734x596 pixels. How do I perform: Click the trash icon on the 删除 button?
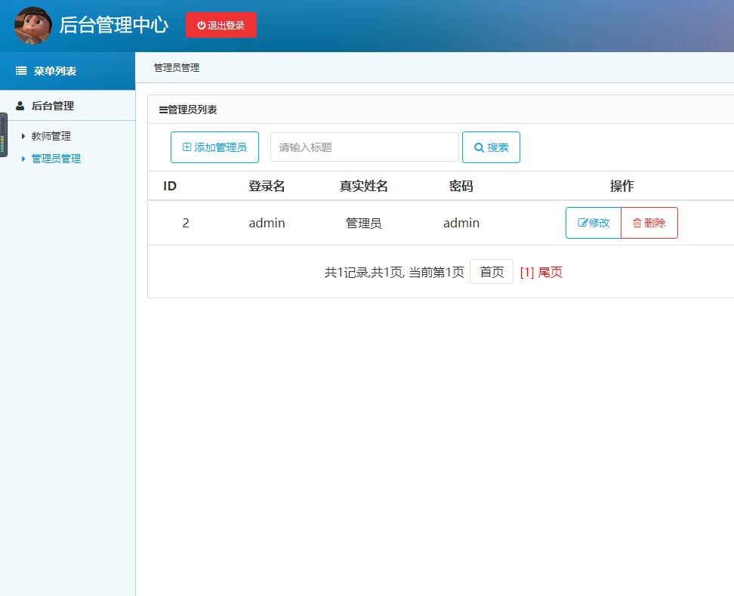click(x=637, y=222)
